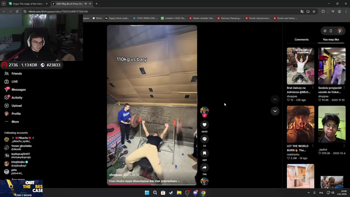
Task: Open the Windows Start menu
Action: [147, 193]
